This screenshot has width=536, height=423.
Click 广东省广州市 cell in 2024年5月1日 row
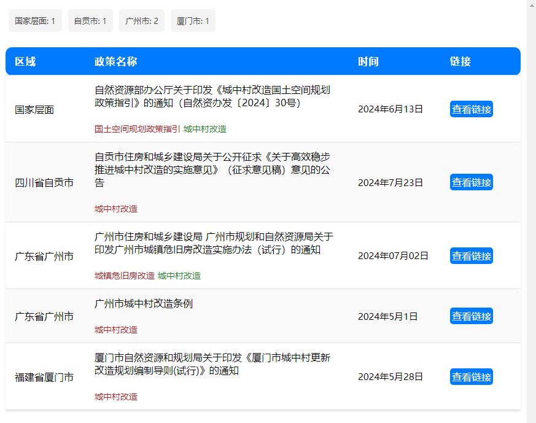point(44,316)
